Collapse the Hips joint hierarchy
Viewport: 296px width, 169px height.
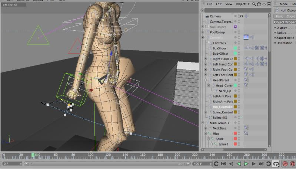pyautogui.click(x=206, y=133)
